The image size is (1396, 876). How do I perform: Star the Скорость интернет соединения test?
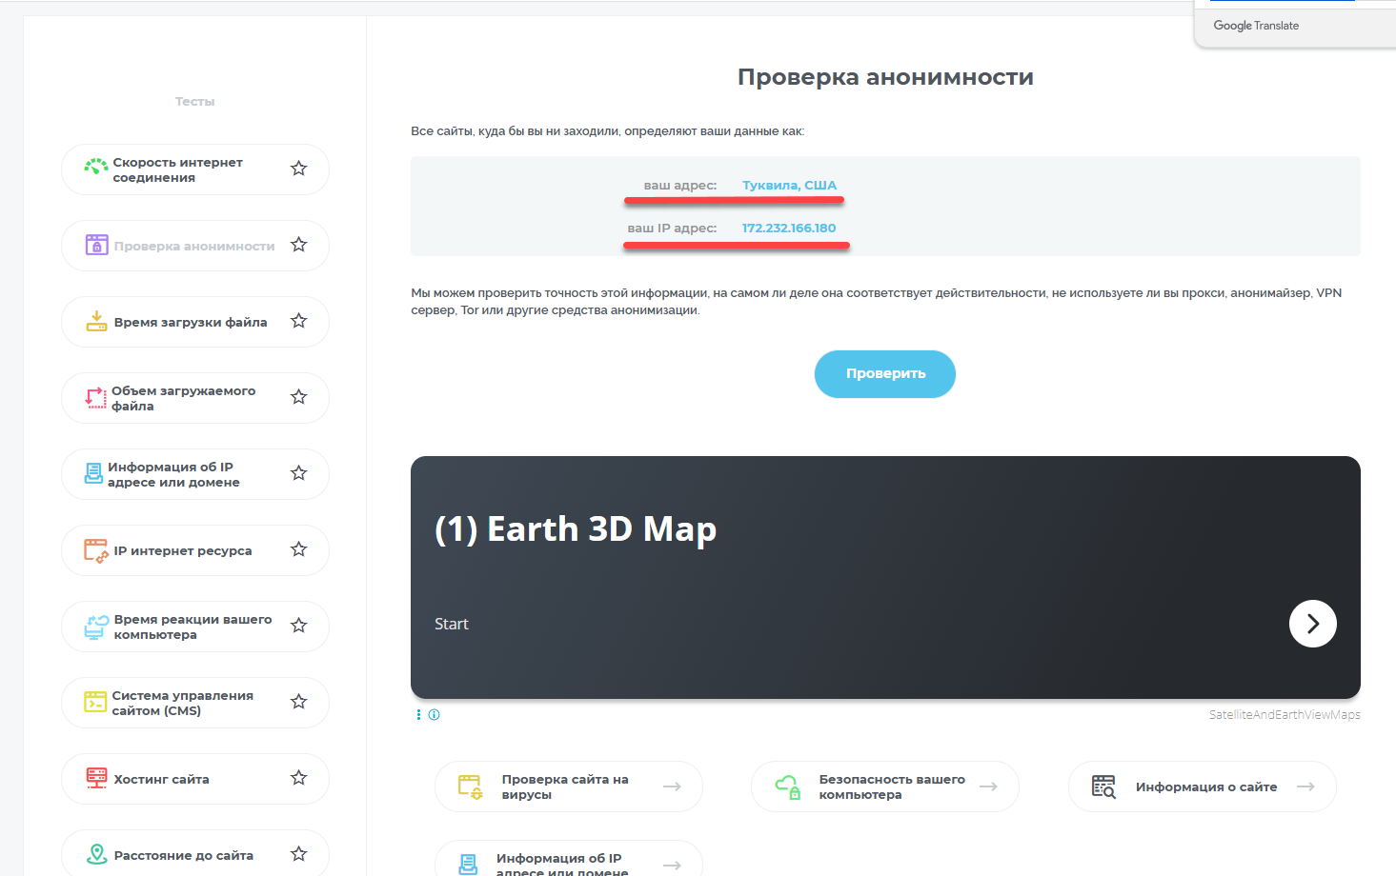click(298, 169)
